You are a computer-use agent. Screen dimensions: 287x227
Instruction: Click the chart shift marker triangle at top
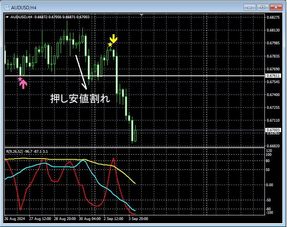click(x=141, y=15)
